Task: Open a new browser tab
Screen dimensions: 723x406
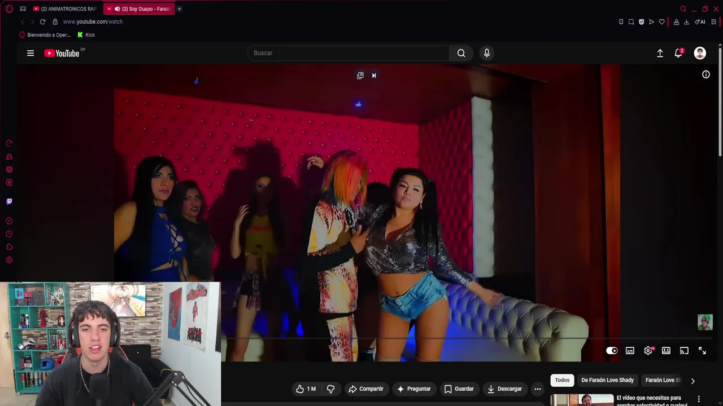Action: click(x=179, y=8)
